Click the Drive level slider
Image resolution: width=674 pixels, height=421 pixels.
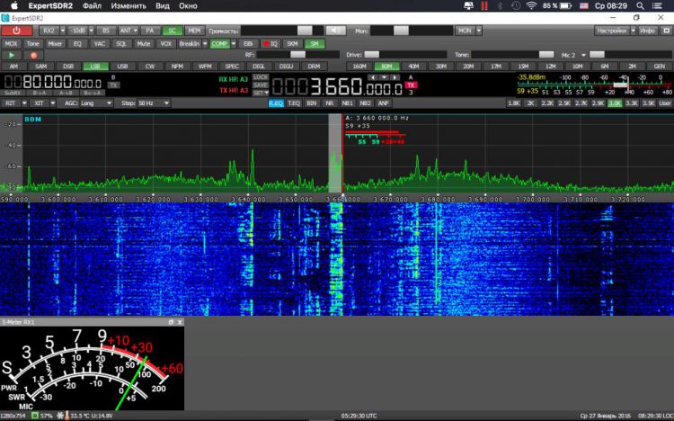pyautogui.click(x=405, y=55)
